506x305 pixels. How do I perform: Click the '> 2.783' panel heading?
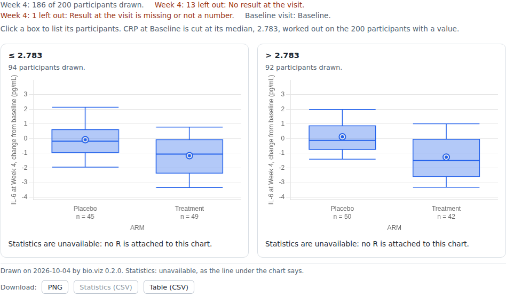(x=282, y=55)
